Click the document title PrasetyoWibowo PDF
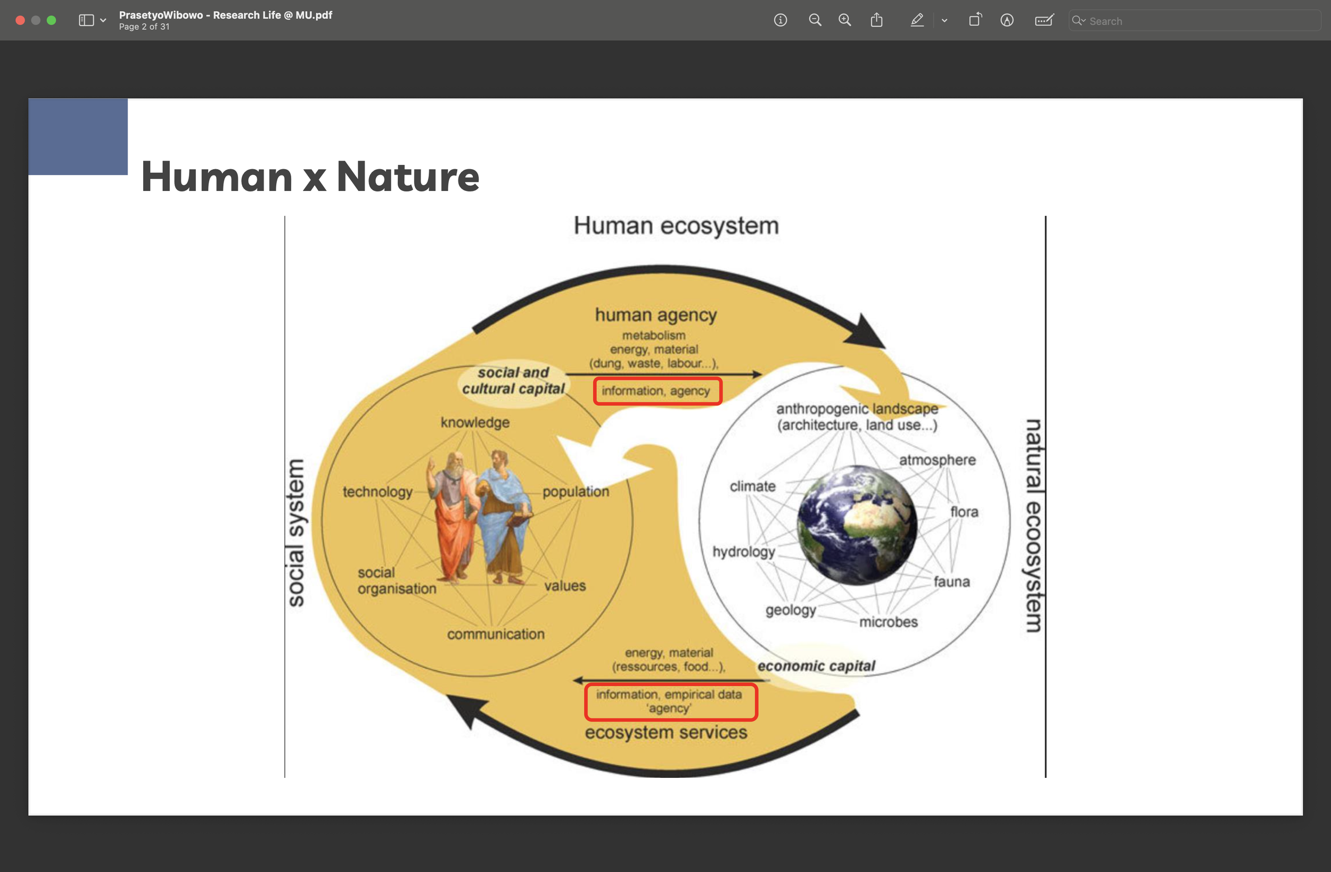The width and height of the screenshot is (1331, 872). point(225,15)
